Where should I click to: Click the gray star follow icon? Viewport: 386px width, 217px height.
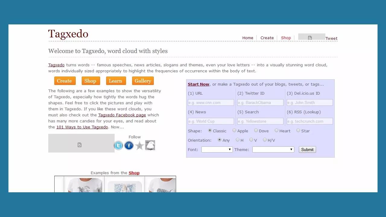tap(139, 146)
